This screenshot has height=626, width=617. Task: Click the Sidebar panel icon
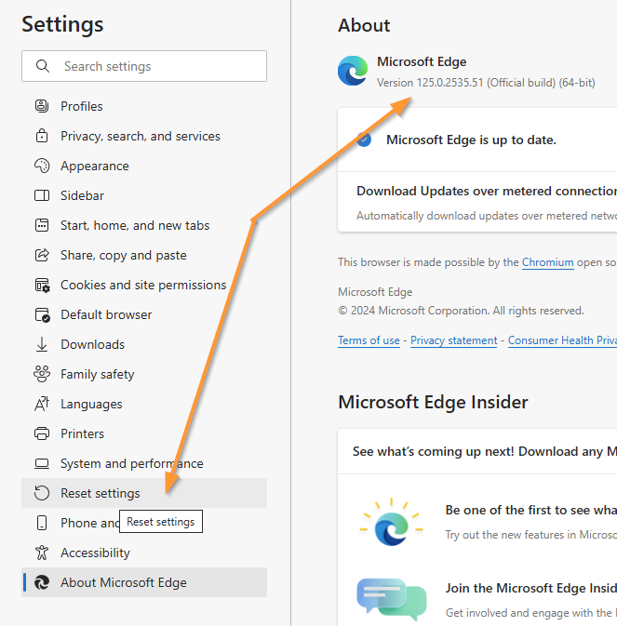point(42,195)
